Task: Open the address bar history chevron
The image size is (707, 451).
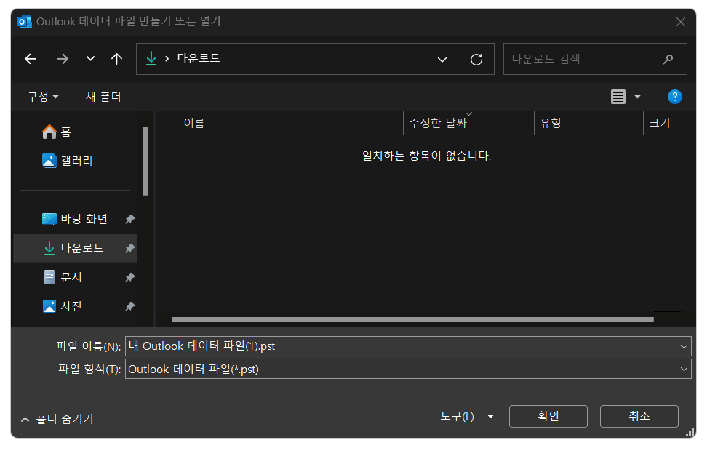Action: pos(442,59)
